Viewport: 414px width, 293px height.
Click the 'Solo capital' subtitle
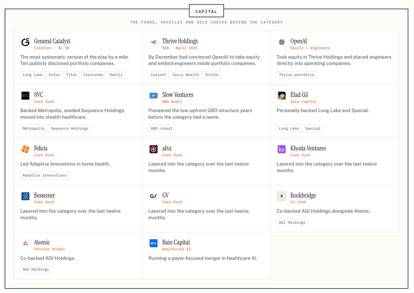303,102
